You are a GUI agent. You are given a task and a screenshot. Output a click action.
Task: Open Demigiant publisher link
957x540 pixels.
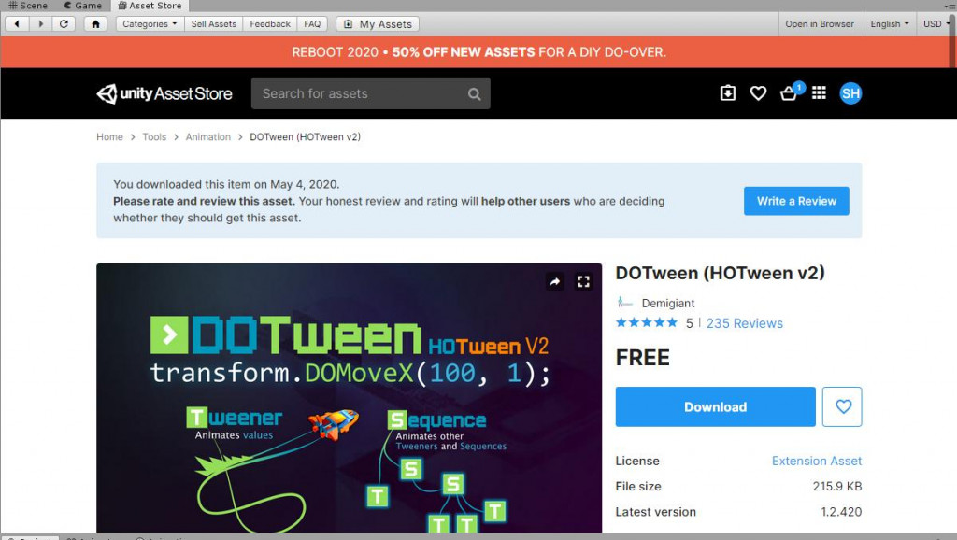(667, 304)
